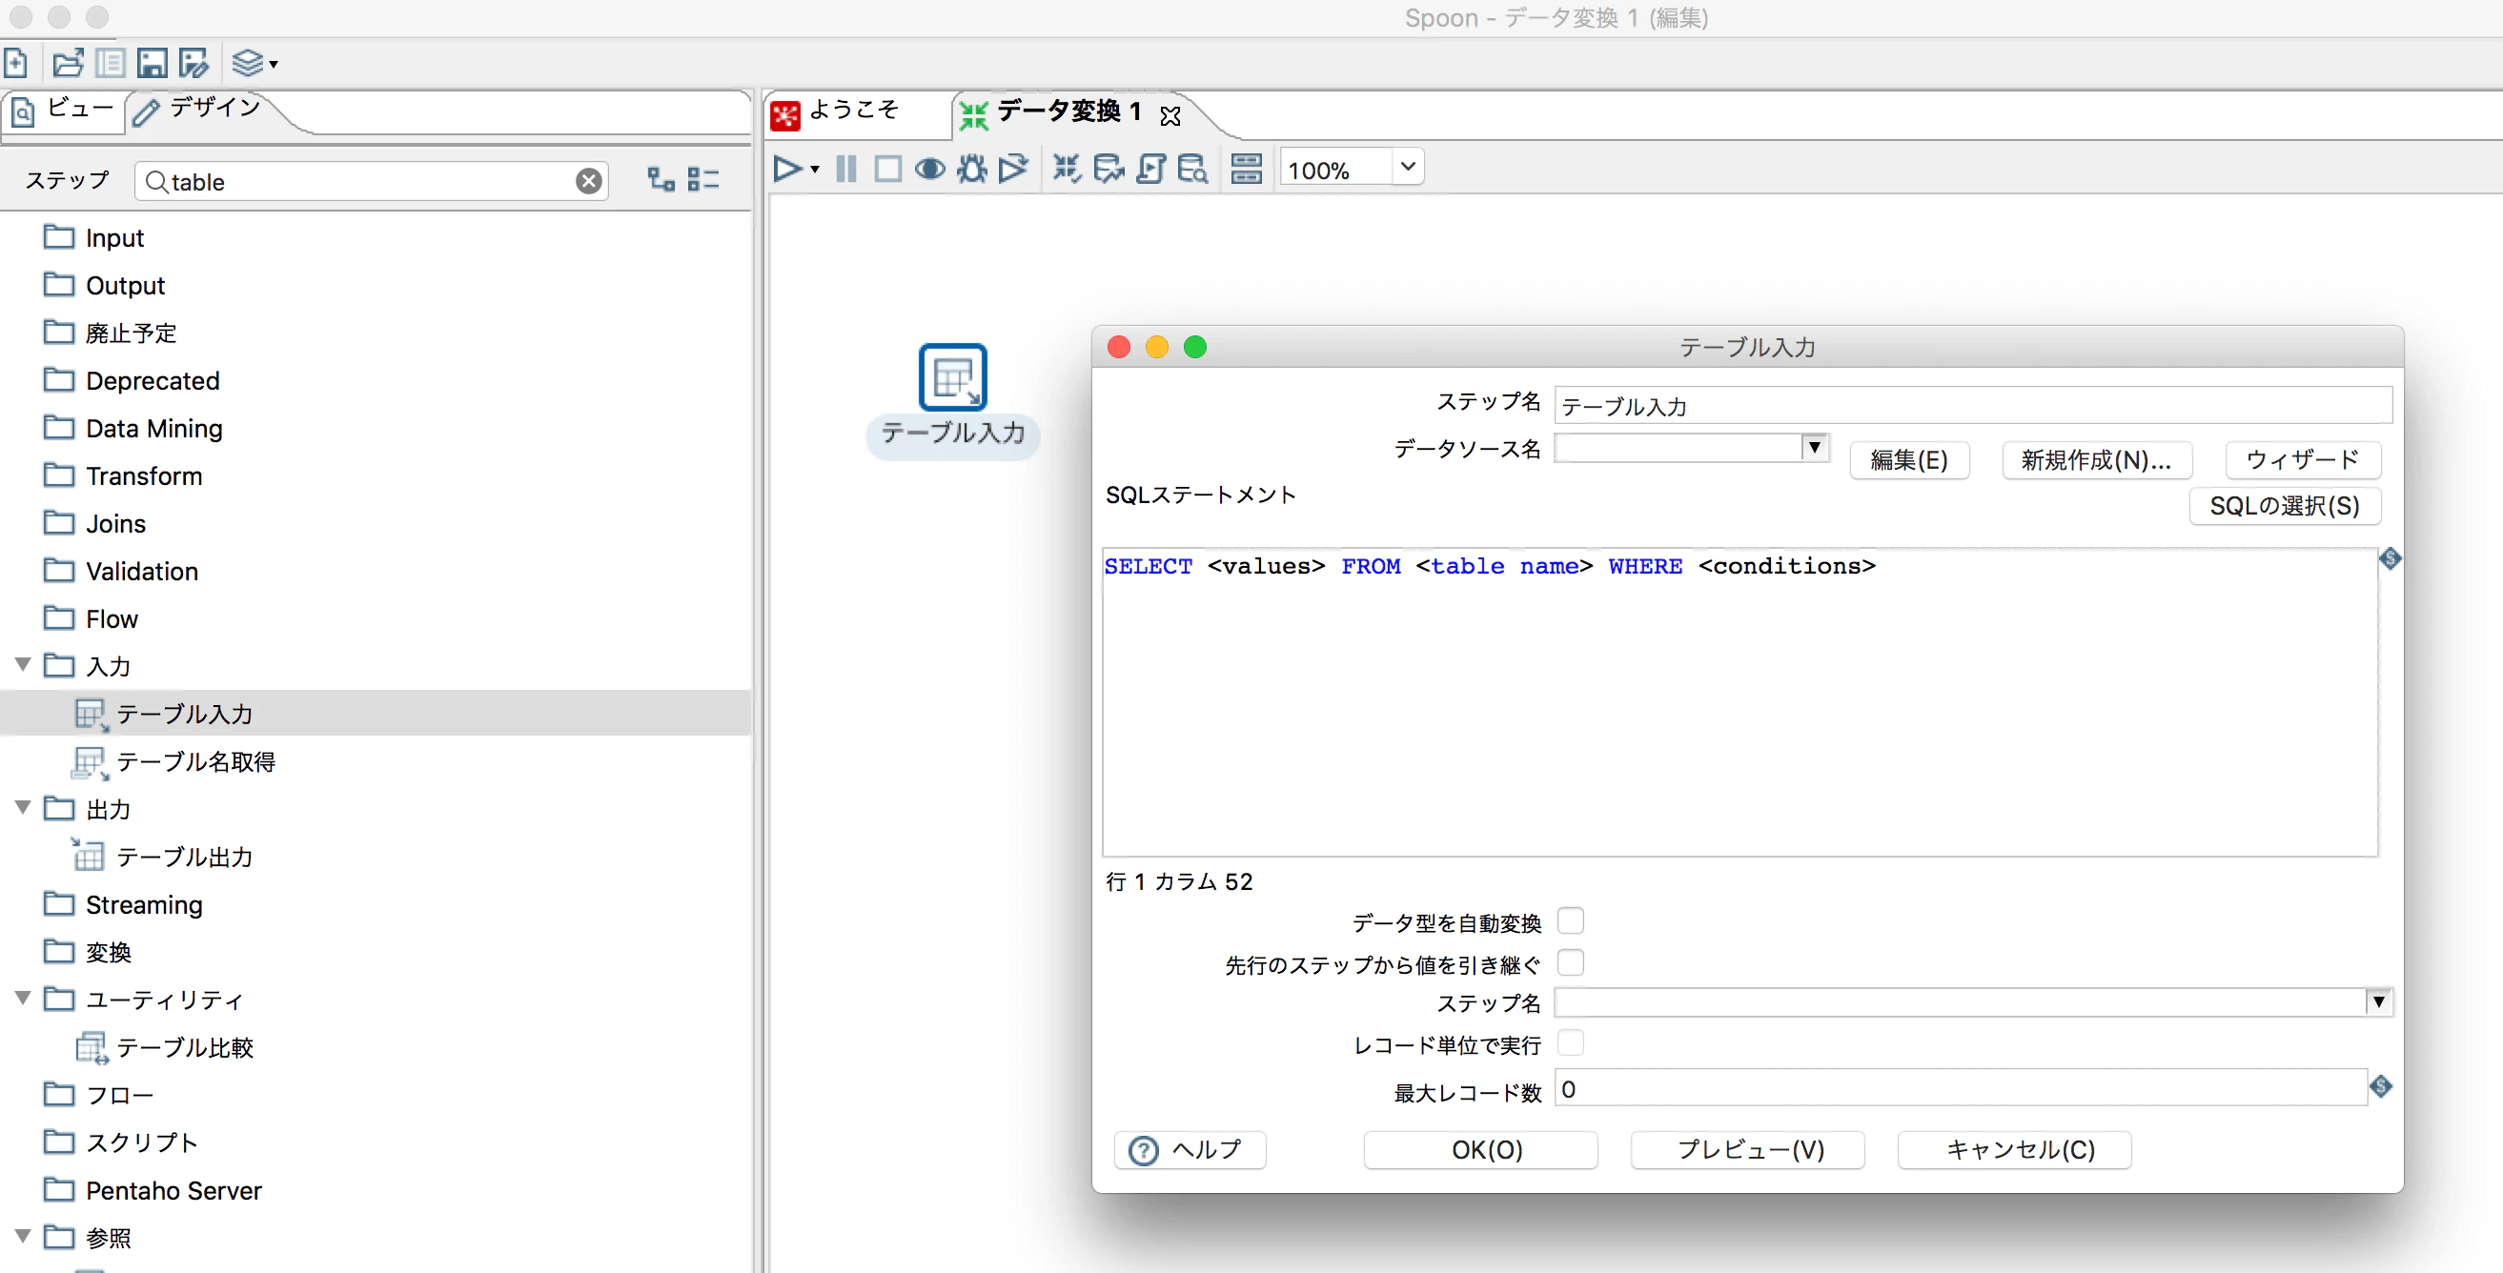Enable 先行のステップから値を引き継ぐ checkbox

1571,962
